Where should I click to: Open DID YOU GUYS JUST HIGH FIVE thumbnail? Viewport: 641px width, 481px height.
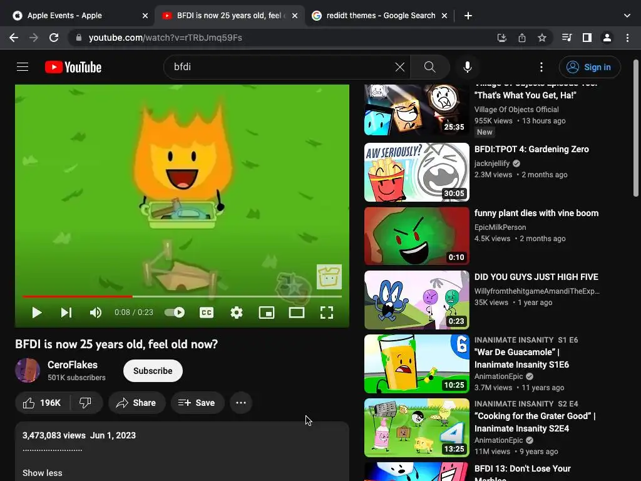(x=416, y=300)
